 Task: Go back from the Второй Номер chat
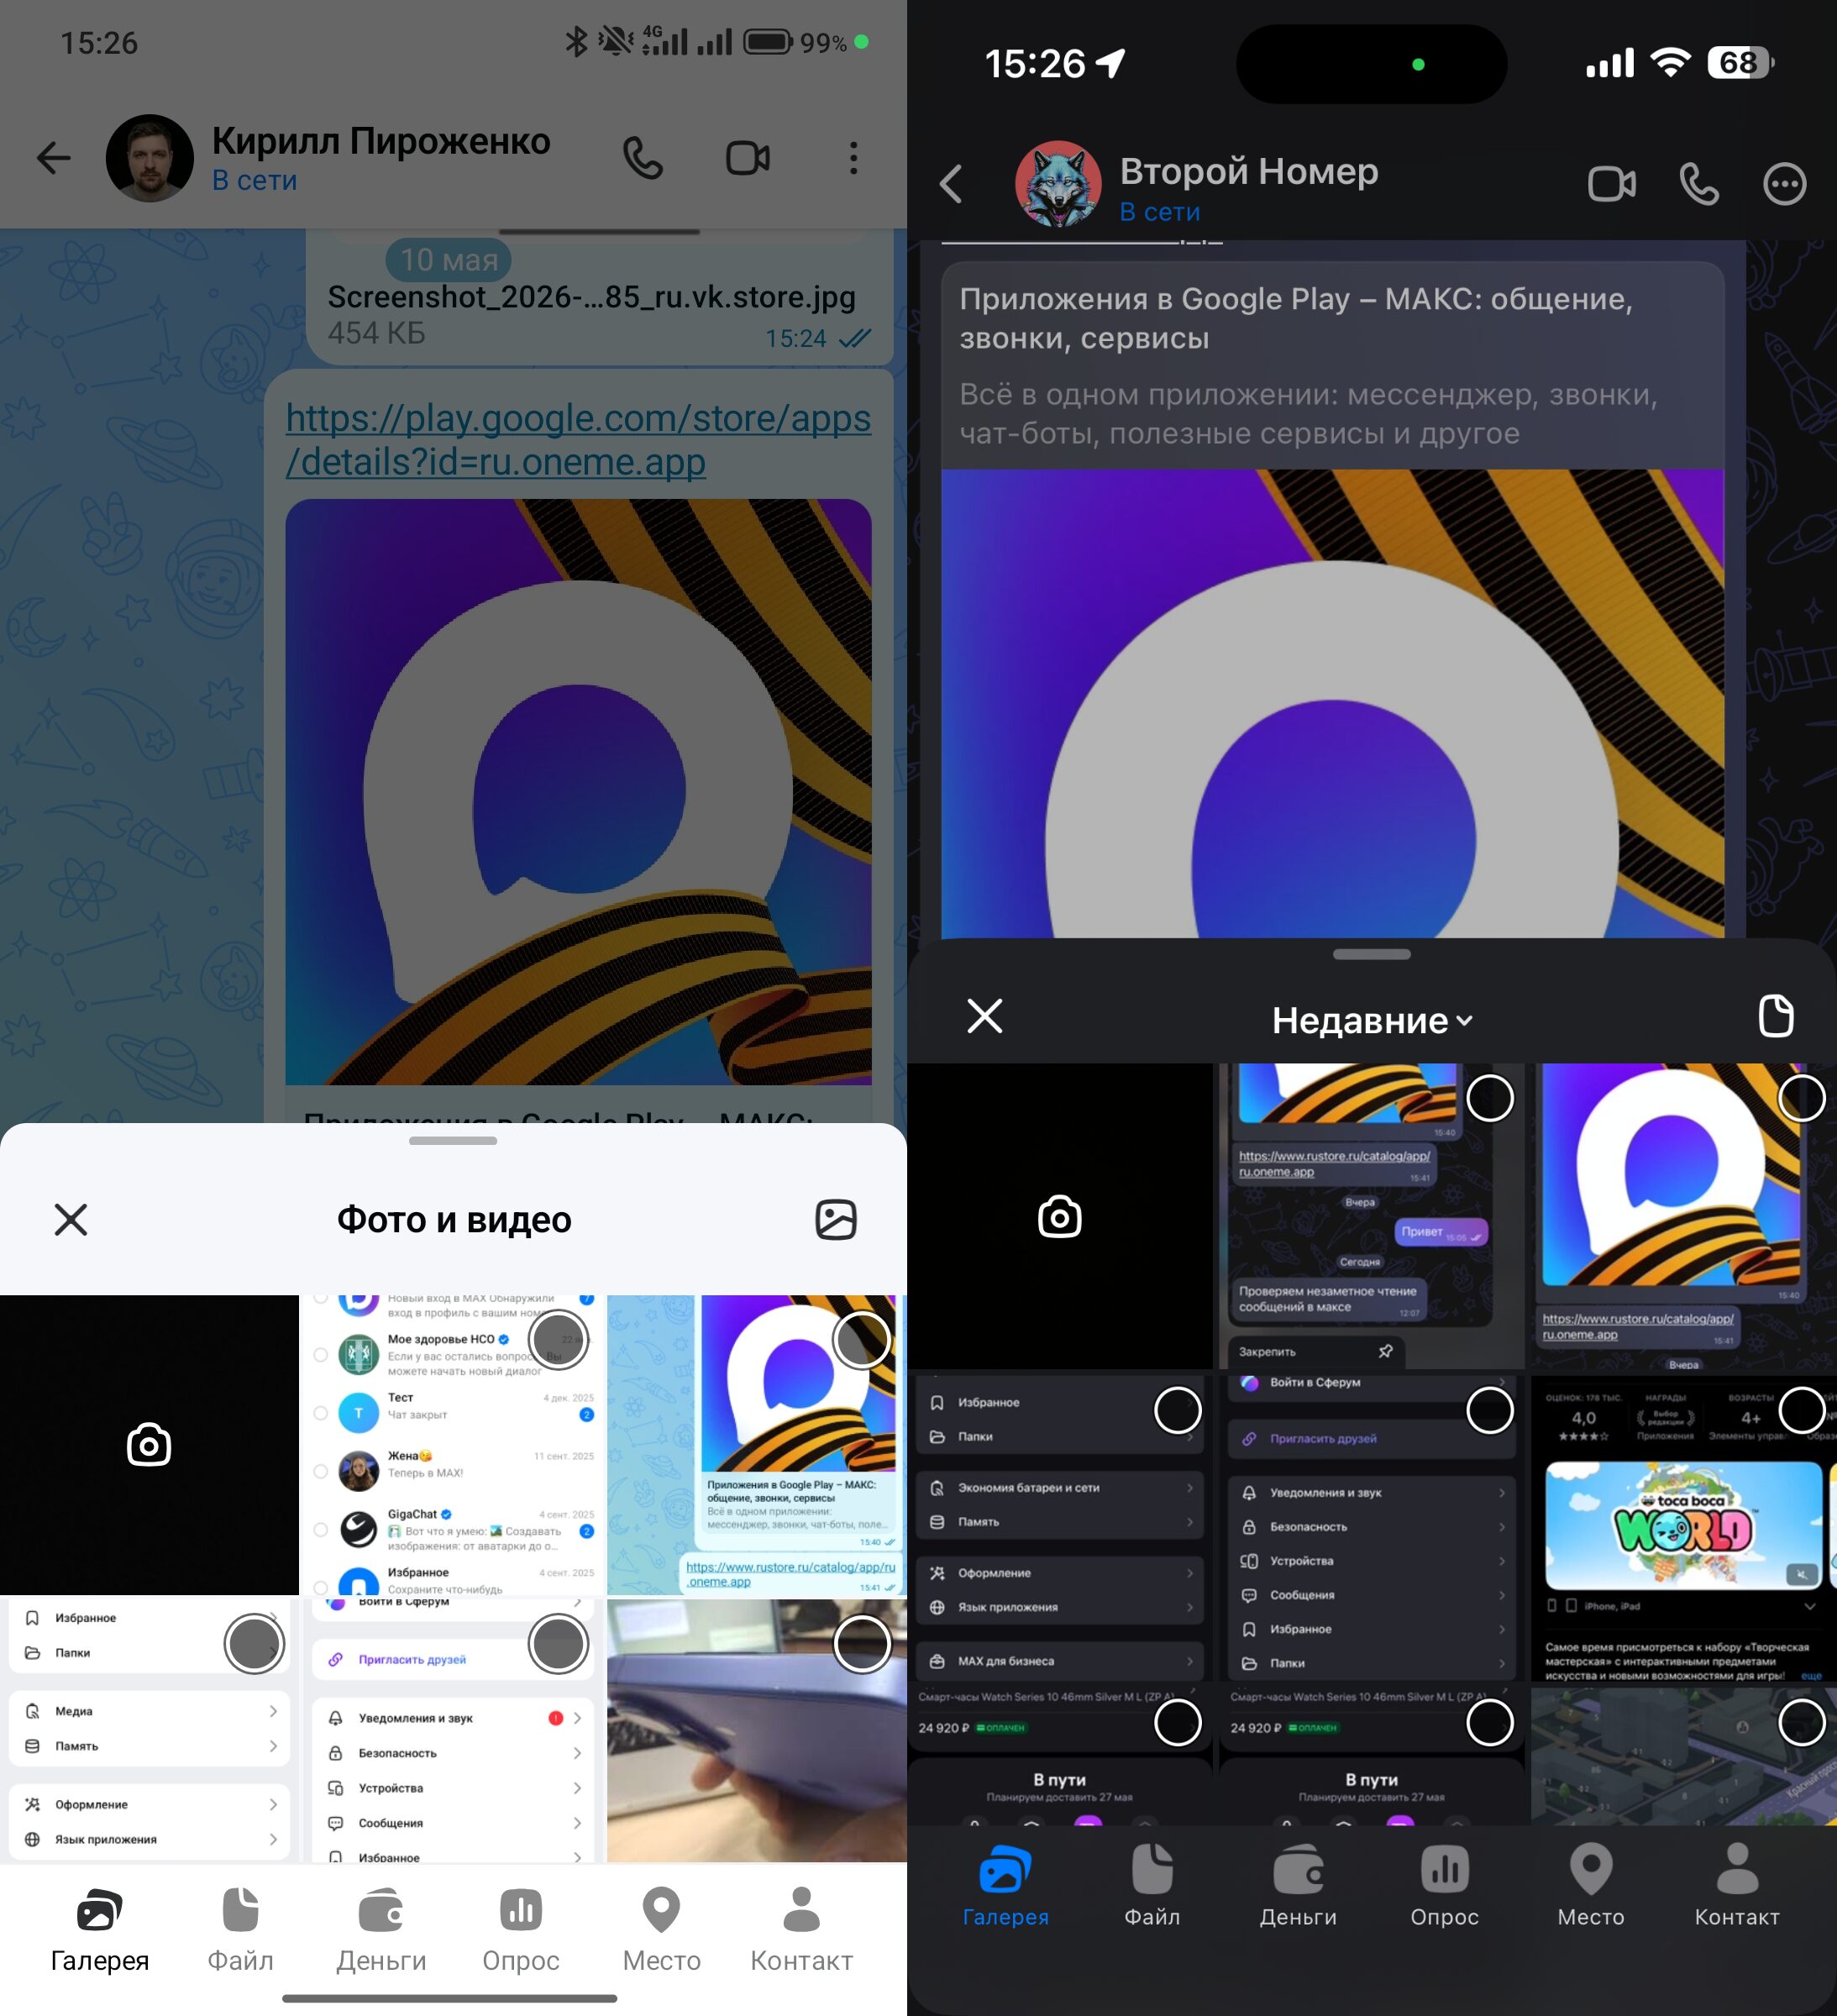tap(951, 184)
